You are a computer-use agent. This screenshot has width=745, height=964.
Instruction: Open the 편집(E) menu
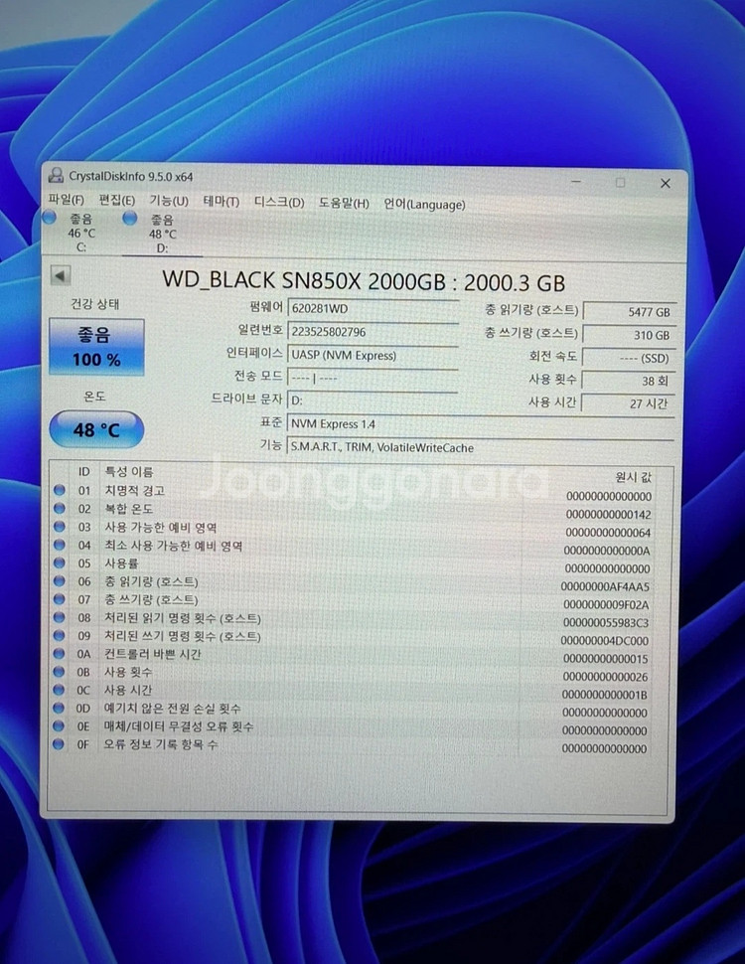[x=117, y=201]
